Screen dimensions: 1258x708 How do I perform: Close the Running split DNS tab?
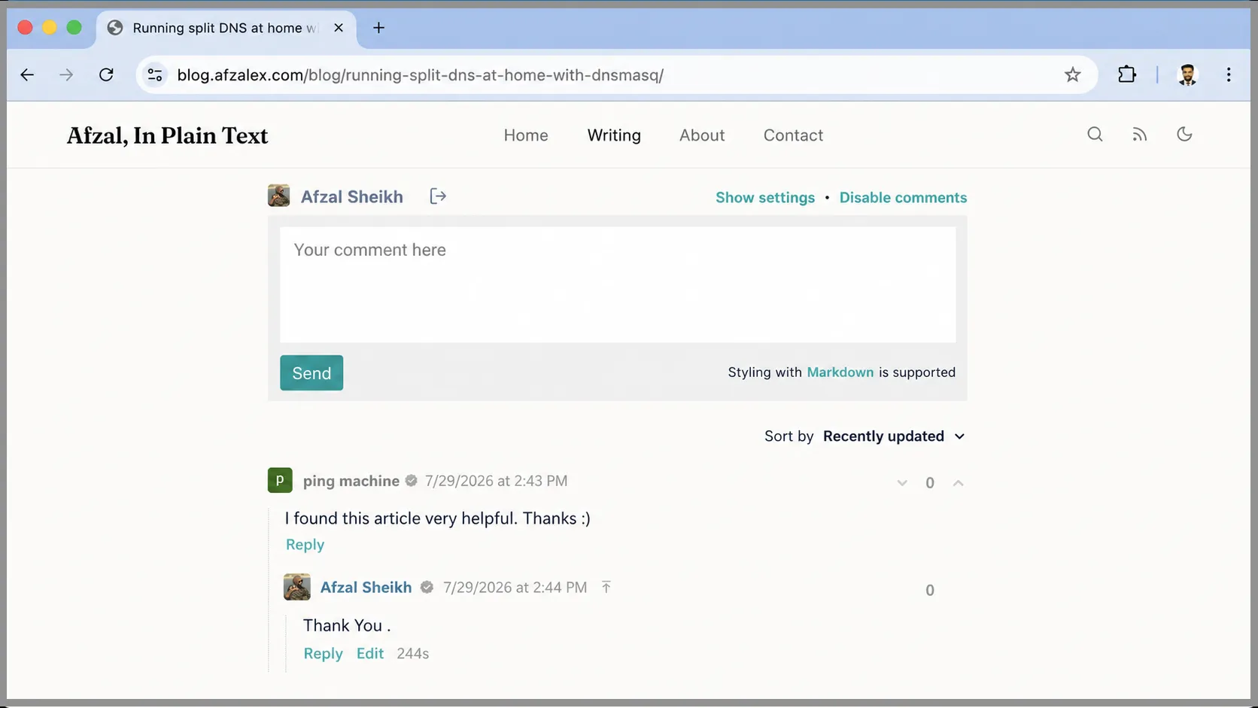[x=339, y=28]
